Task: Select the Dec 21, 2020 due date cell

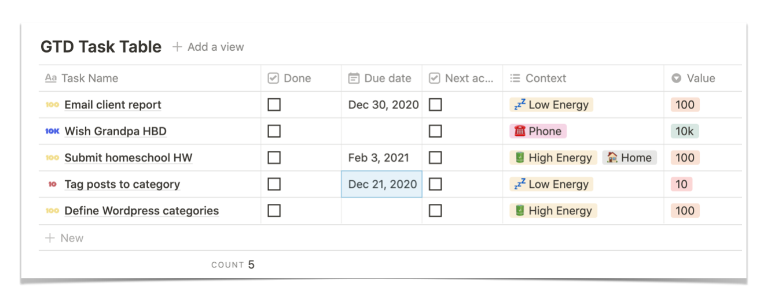Action: point(382,184)
